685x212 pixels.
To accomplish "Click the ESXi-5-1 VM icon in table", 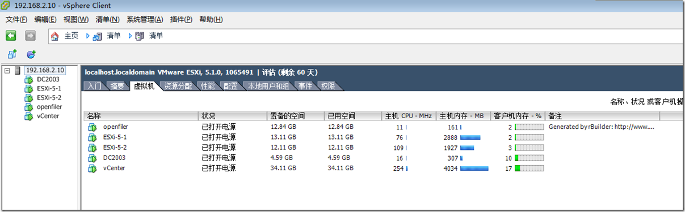I will [93, 137].
